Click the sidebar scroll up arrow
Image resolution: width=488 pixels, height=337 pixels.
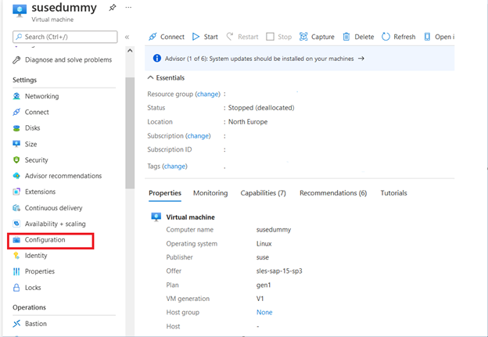130,50
